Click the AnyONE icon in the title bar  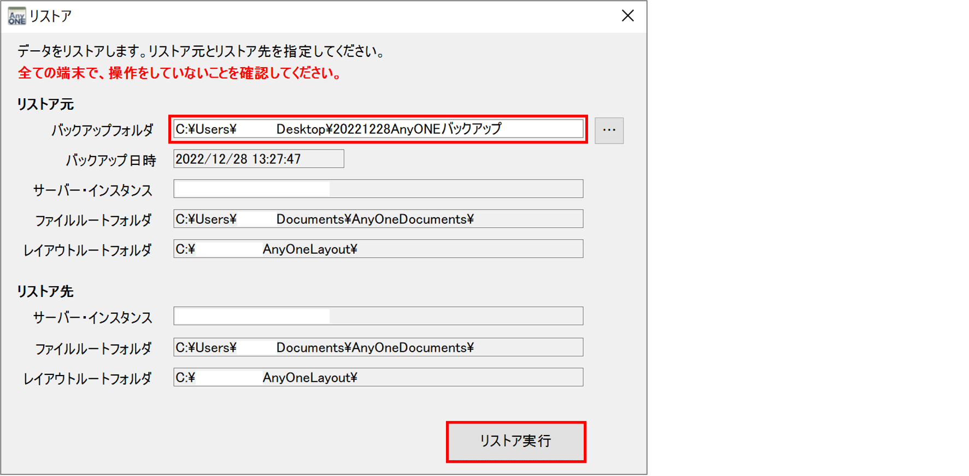[x=16, y=16]
